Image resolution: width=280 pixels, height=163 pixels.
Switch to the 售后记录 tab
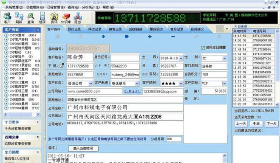tap(177, 29)
